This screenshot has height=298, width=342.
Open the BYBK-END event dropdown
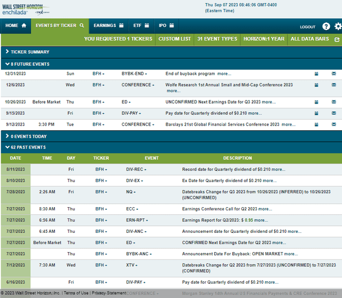pyautogui.click(x=134, y=74)
